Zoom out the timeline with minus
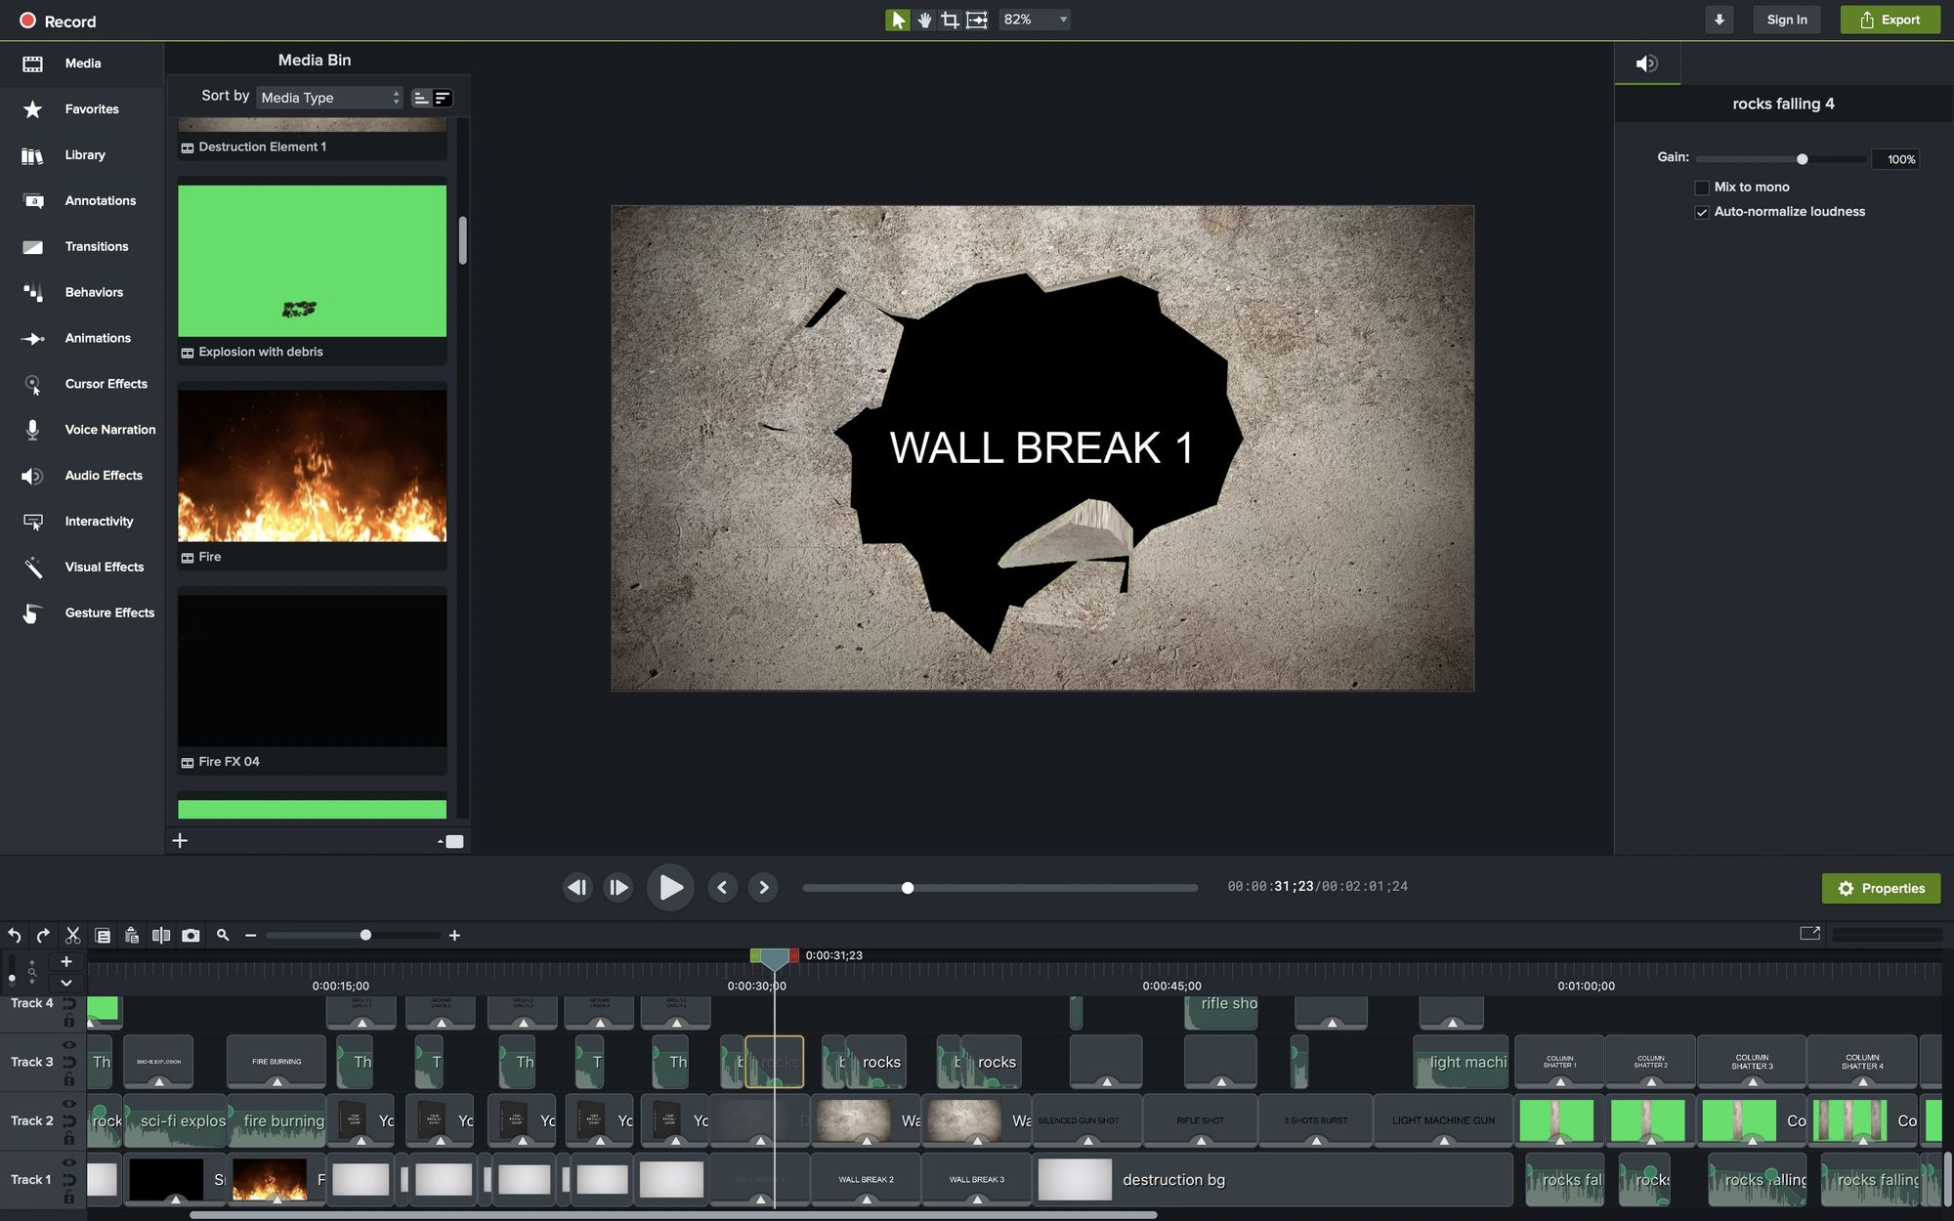1954x1221 pixels. tap(250, 935)
